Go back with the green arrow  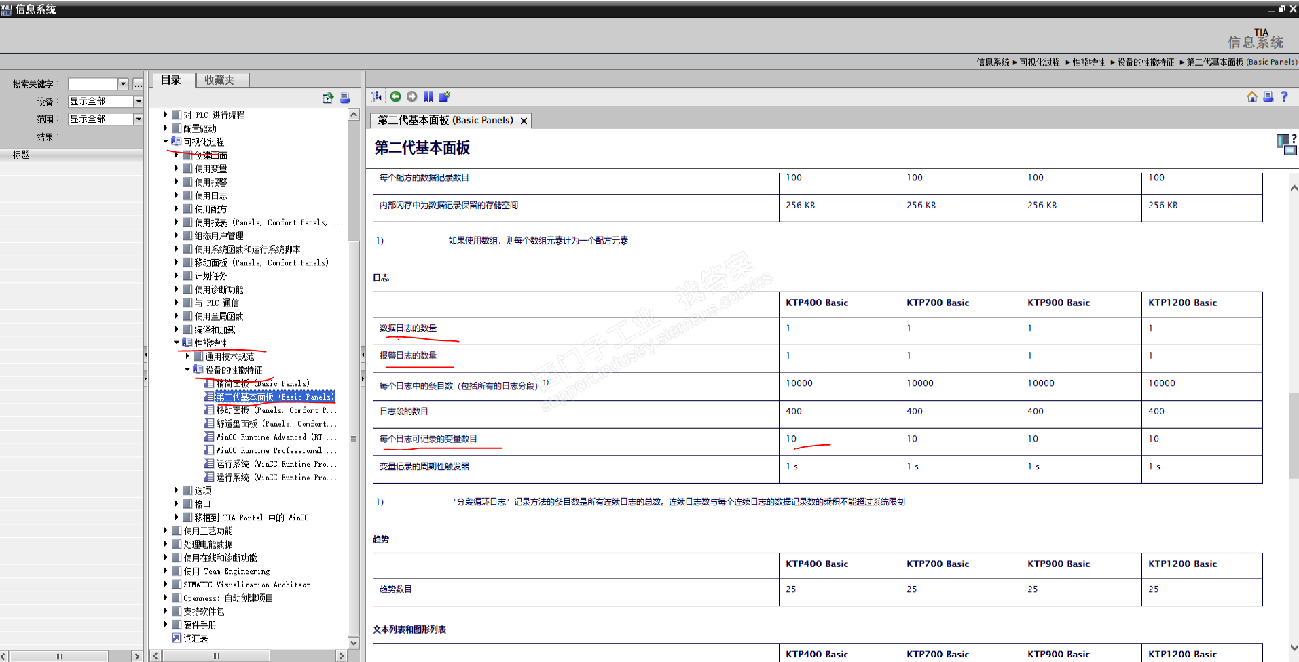click(395, 96)
